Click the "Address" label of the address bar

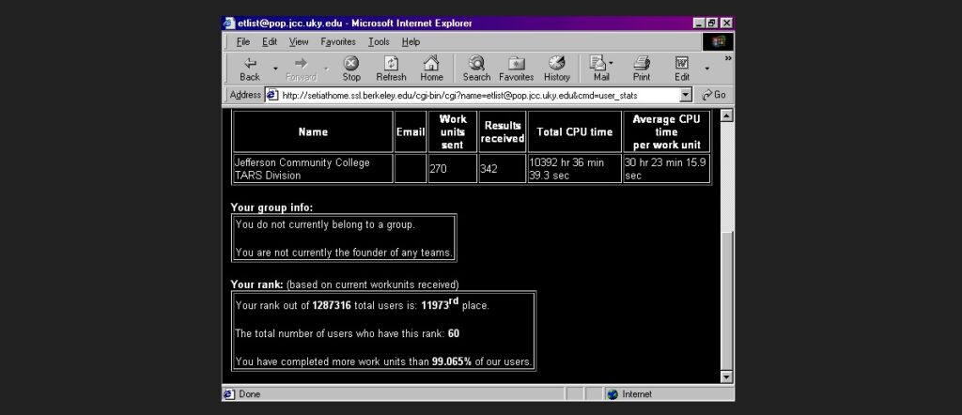245,95
